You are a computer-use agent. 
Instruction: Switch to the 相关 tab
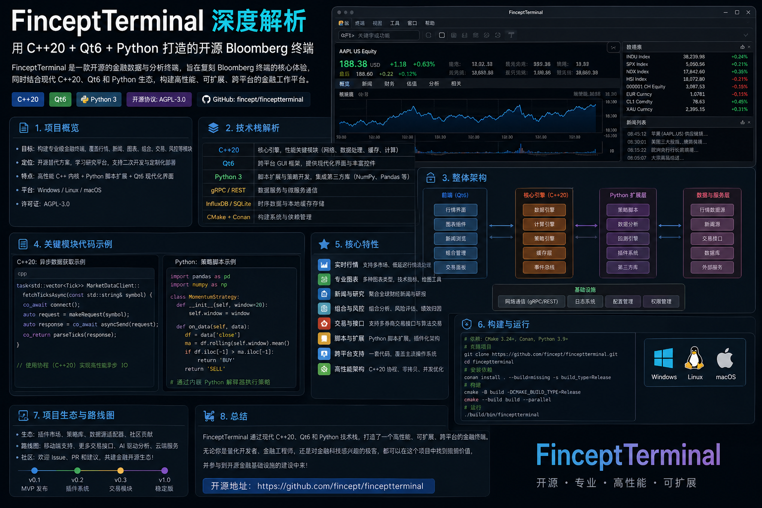[456, 84]
